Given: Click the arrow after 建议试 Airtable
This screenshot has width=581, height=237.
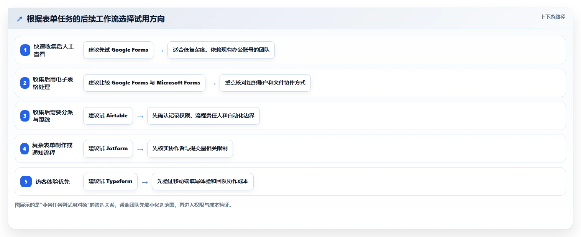Looking at the screenshot, I should pos(140,116).
